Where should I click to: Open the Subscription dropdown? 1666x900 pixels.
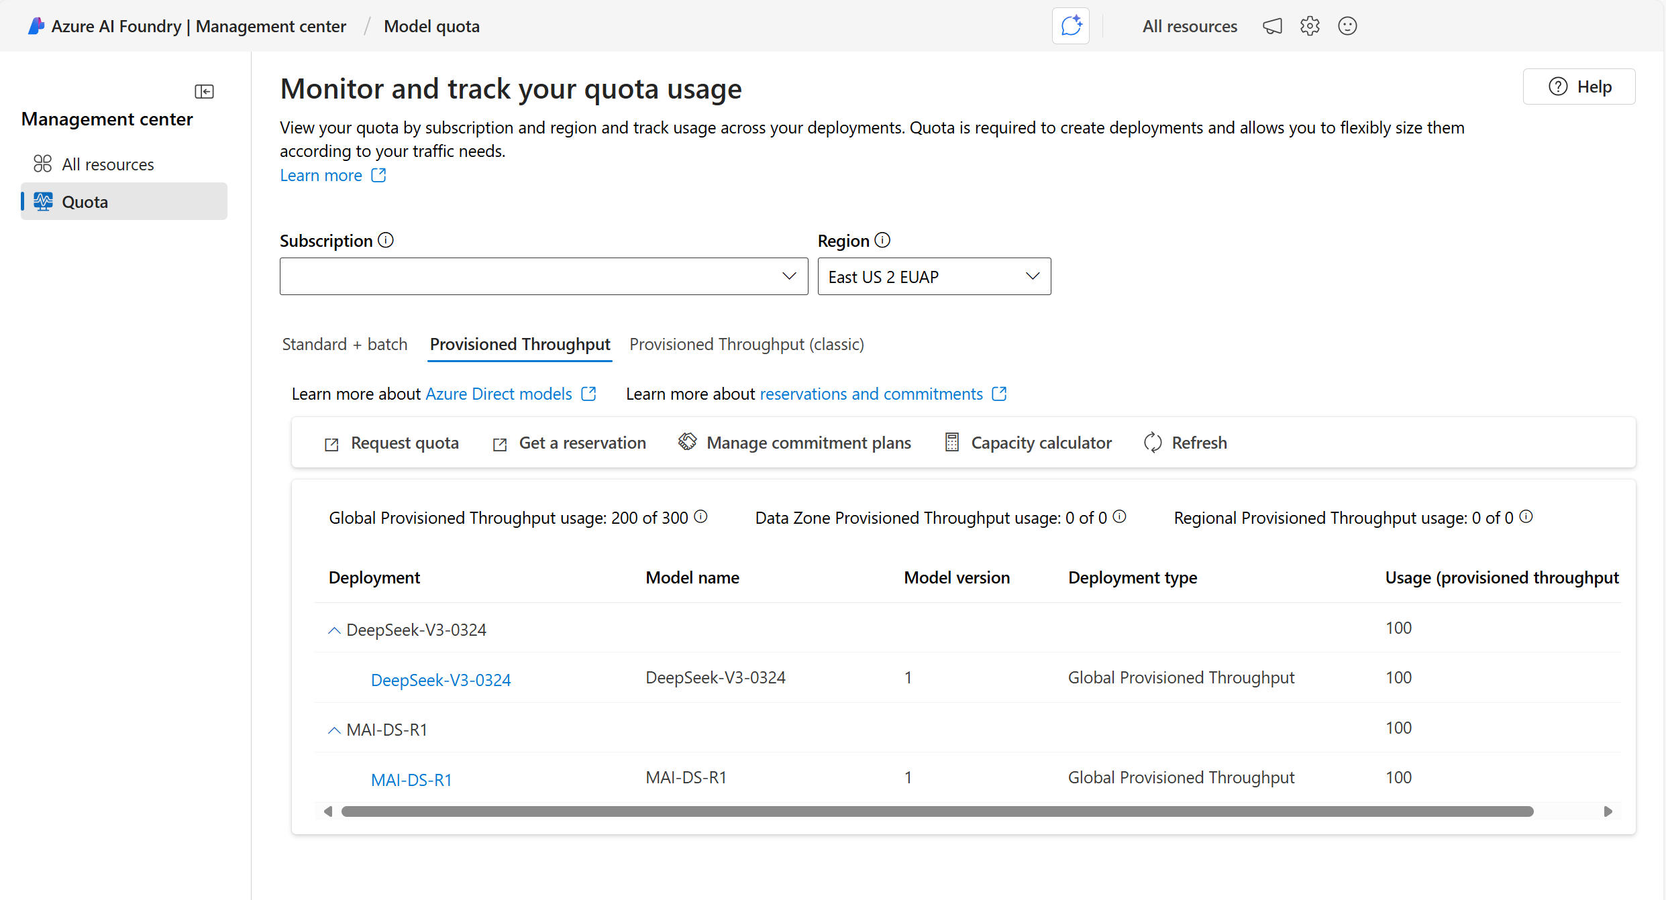[x=543, y=276]
